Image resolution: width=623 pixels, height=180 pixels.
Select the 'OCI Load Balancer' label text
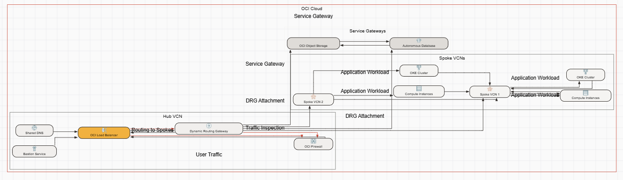pyautogui.click(x=104, y=135)
